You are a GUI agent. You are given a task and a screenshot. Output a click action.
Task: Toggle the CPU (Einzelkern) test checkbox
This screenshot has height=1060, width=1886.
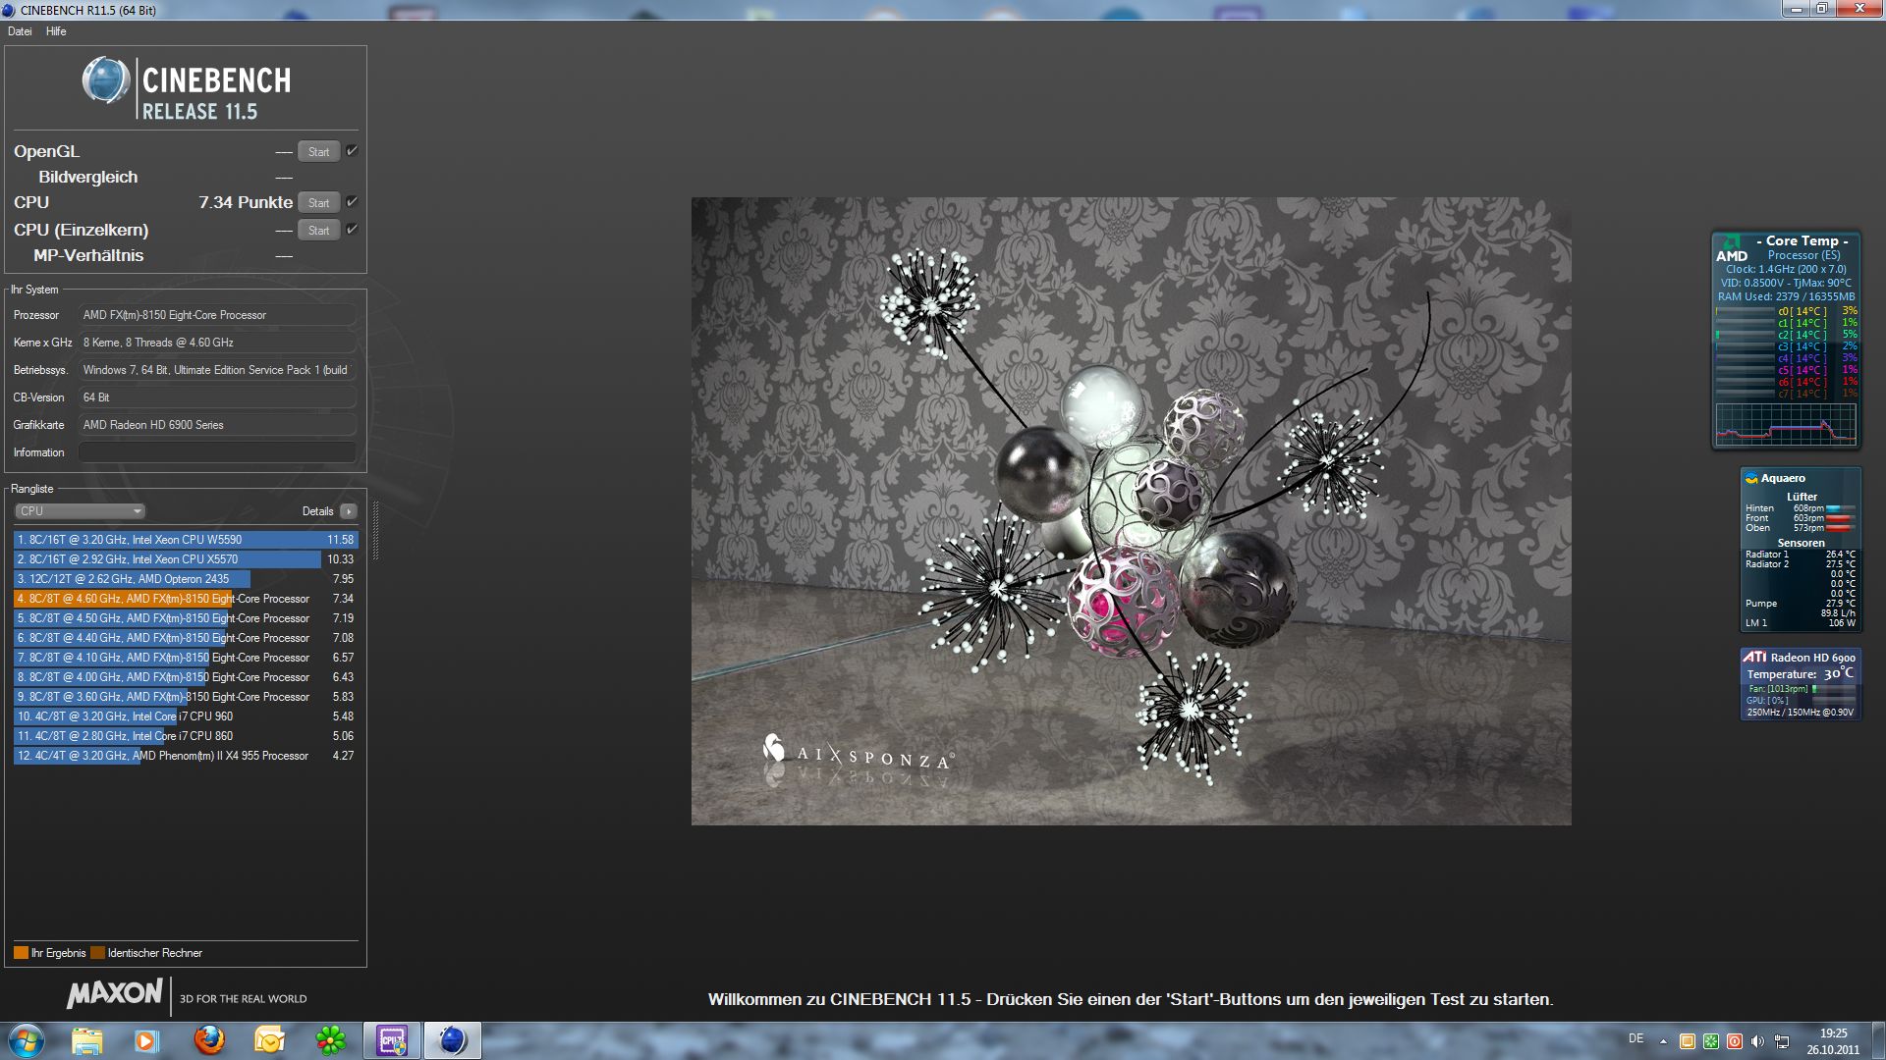pos(352,230)
